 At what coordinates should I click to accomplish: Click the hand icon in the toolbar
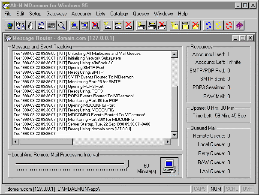30,25
